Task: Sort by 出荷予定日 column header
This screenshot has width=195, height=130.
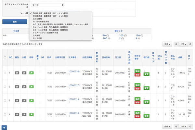Action: [60, 57]
